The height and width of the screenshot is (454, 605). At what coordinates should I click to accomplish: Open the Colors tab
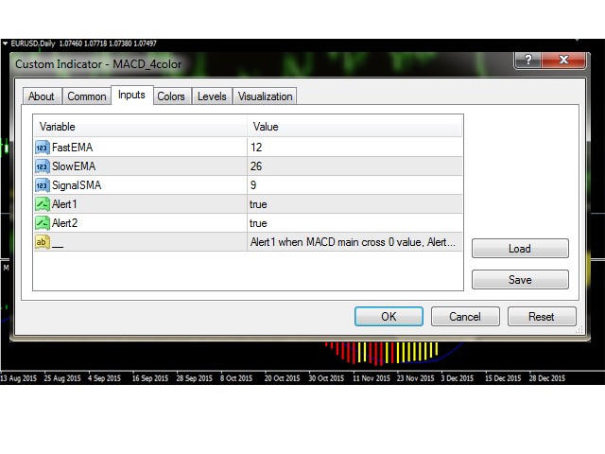click(x=172, y=96)
